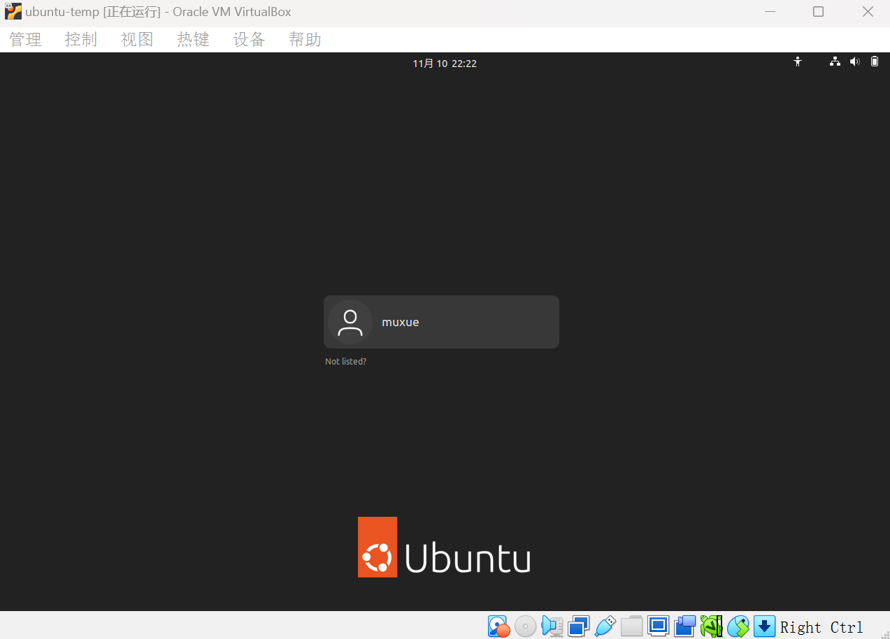This screenshot has height=639, width=890.
Task: Open the 视图 menu
Action: tap(137, 40)
